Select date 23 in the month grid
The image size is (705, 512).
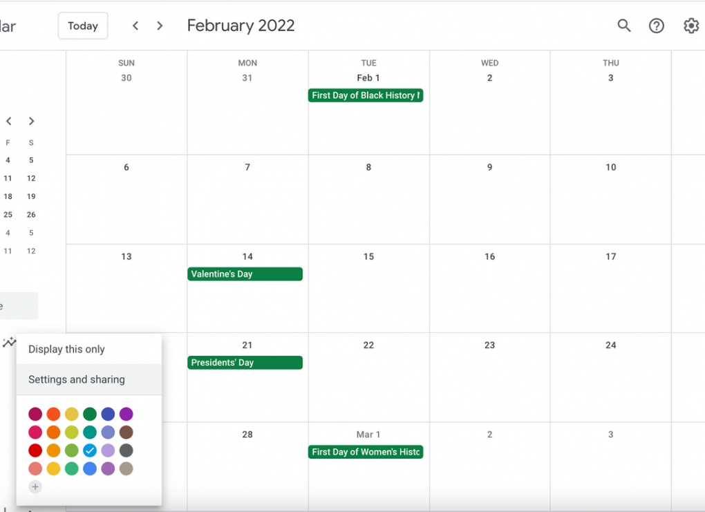point(489,345)
